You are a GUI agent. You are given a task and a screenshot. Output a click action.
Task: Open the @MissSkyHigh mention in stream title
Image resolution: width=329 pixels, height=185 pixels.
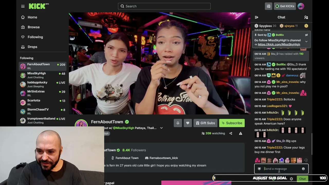(x=123, y=128)
